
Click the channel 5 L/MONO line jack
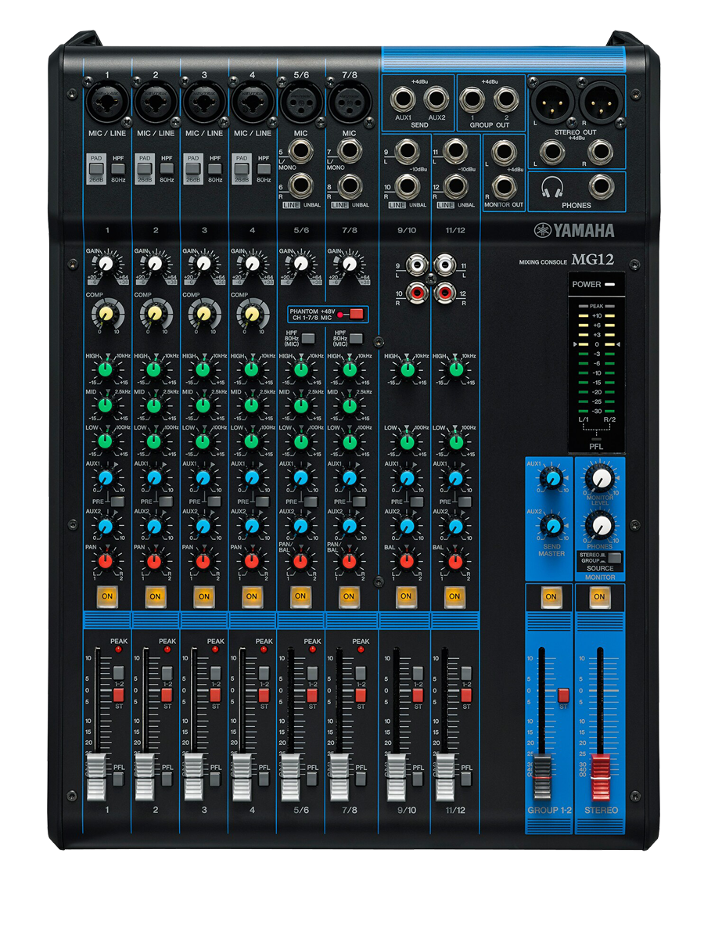tap(302, 151)
